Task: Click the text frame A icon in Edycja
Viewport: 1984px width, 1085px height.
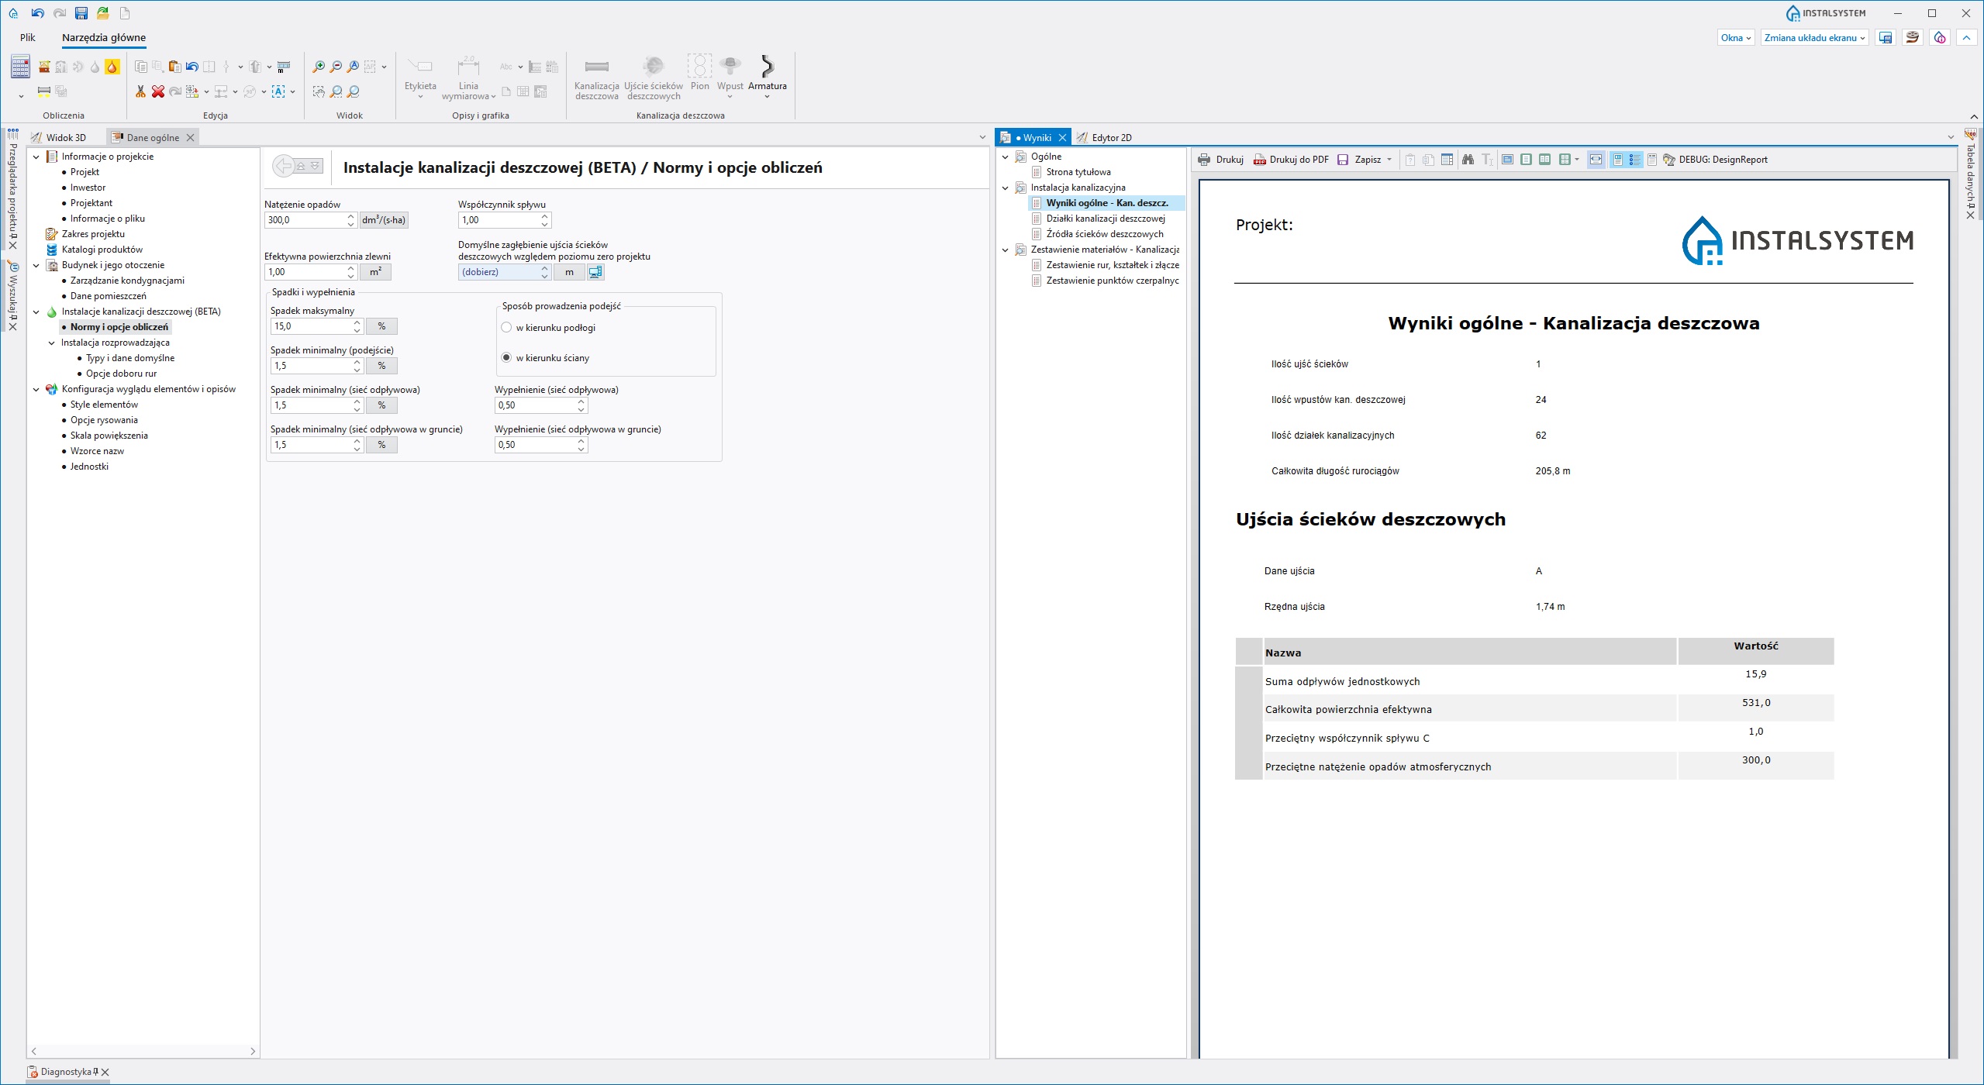Action: 278,91
